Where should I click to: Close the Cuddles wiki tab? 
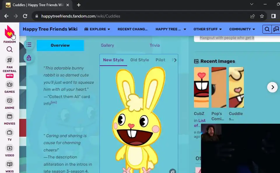pos(68,5)
